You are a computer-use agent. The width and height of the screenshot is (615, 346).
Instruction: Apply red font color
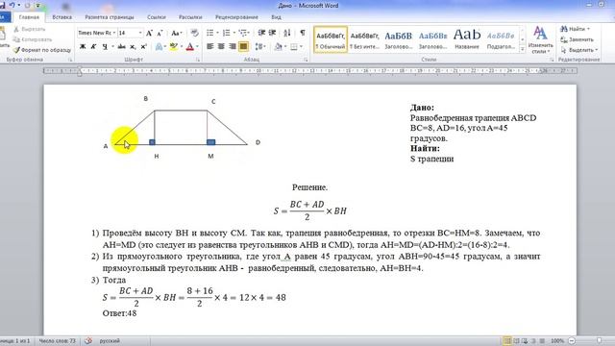[x=190, y=47]
